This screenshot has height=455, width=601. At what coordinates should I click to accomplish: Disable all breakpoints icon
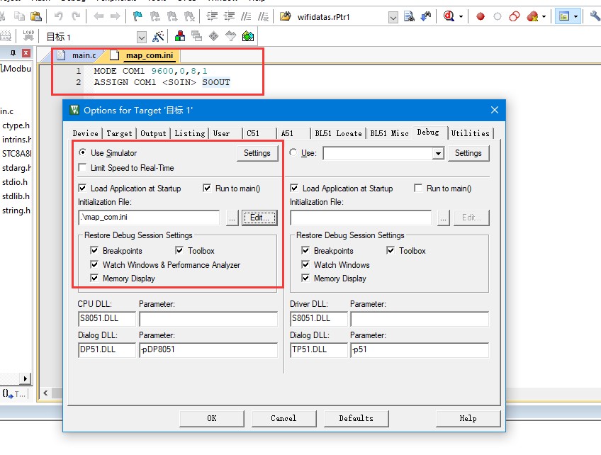point(515,16)
